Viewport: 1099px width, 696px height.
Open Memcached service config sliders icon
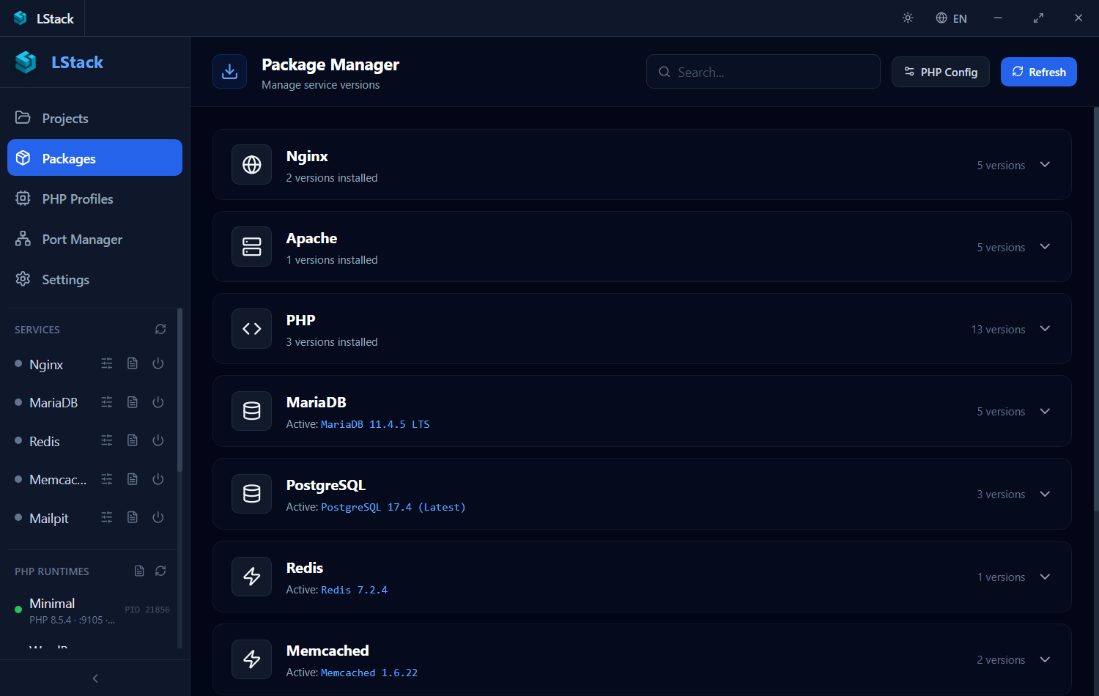107,479
